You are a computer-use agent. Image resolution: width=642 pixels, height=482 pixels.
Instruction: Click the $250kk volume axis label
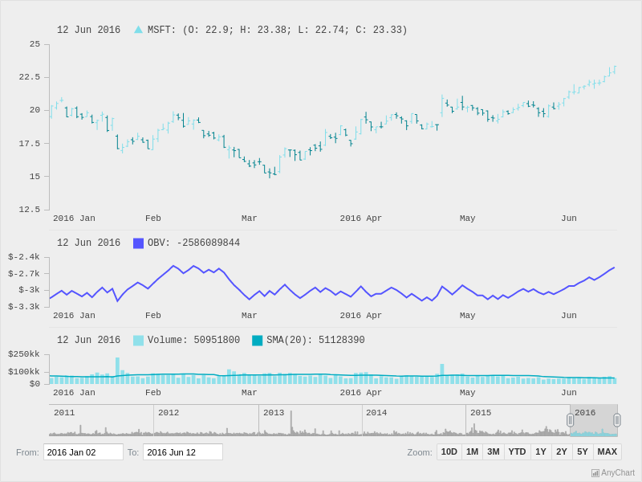coord(24,354)
